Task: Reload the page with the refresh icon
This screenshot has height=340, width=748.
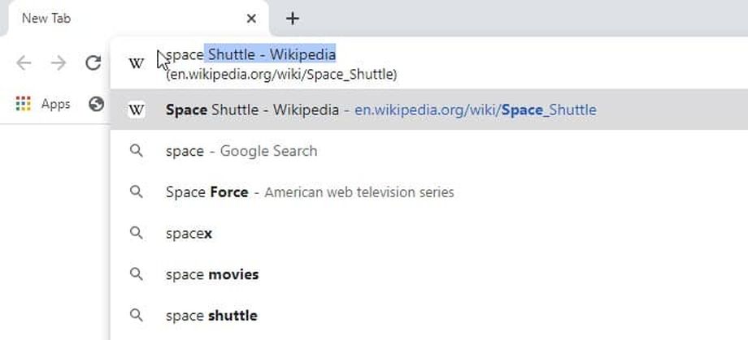Action: pyautogui.click(x=93, y=63)
